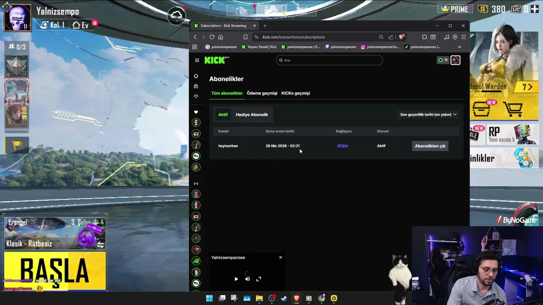
Task: Play the Yalnizsempanzee mini player stream
Action: point(236,279)
